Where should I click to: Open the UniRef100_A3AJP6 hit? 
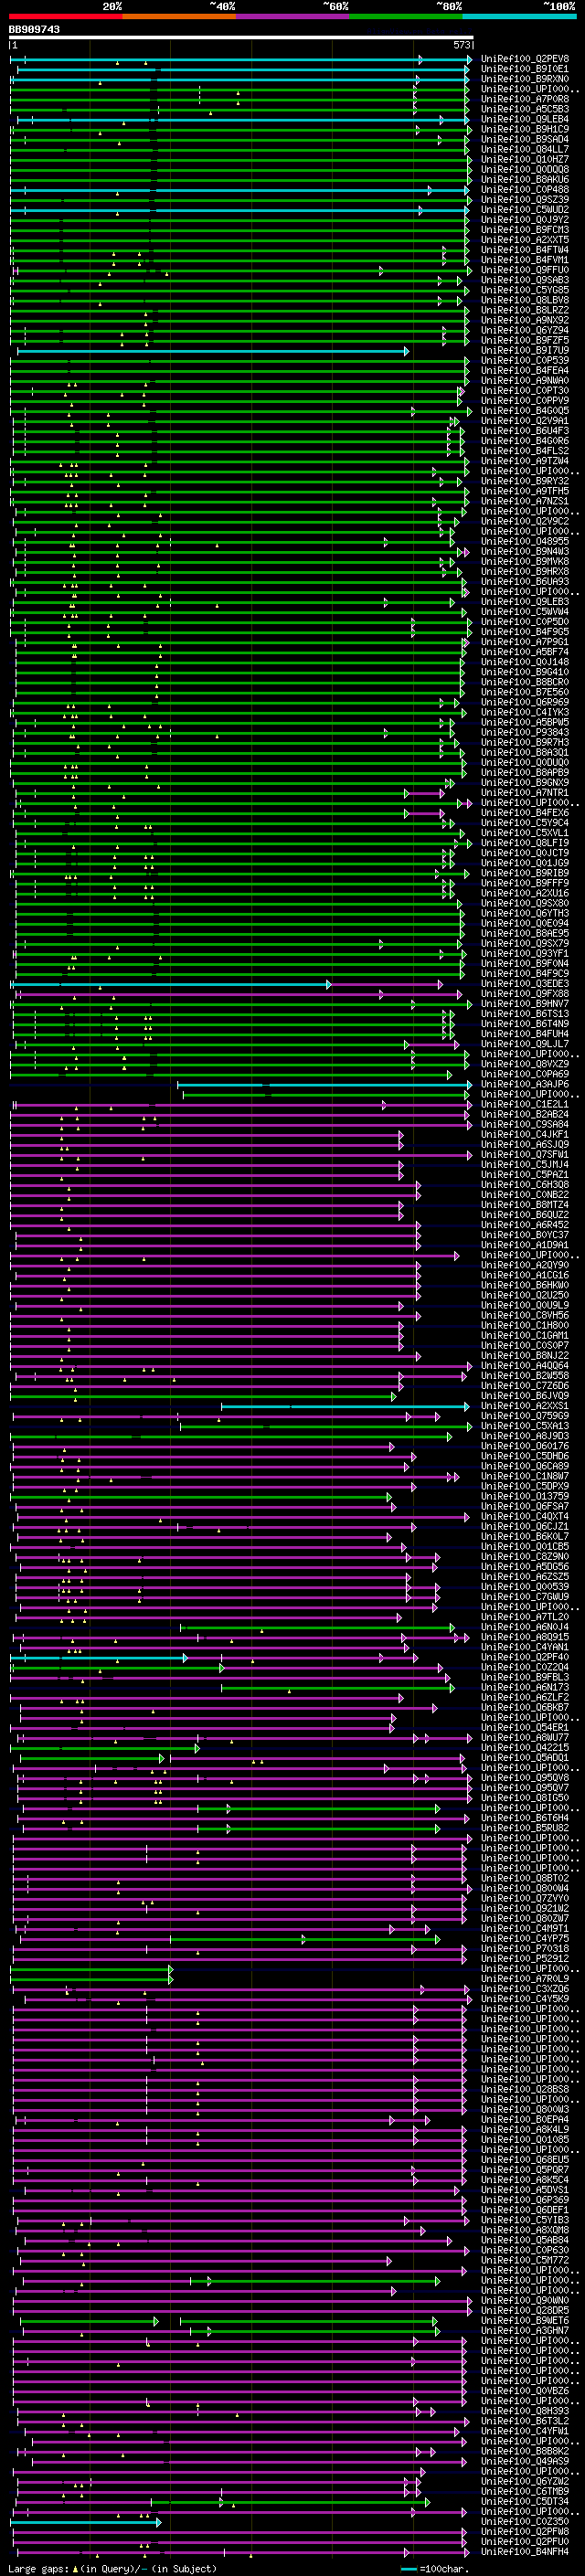tap(525, 1084)
